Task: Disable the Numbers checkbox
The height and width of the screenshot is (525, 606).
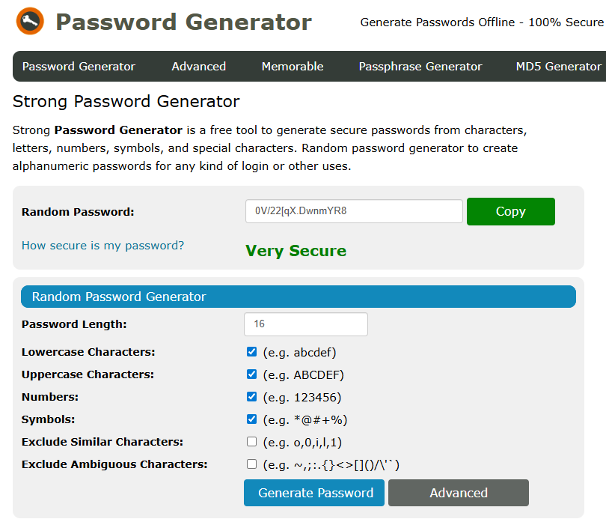Action: click(x=252, y=397)
